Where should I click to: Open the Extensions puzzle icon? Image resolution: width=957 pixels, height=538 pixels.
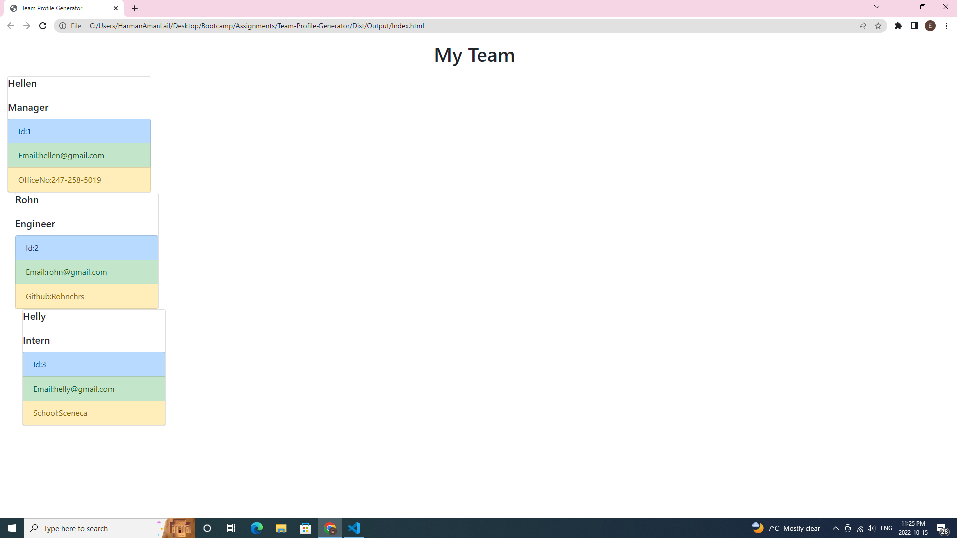(x=898, y=26)
